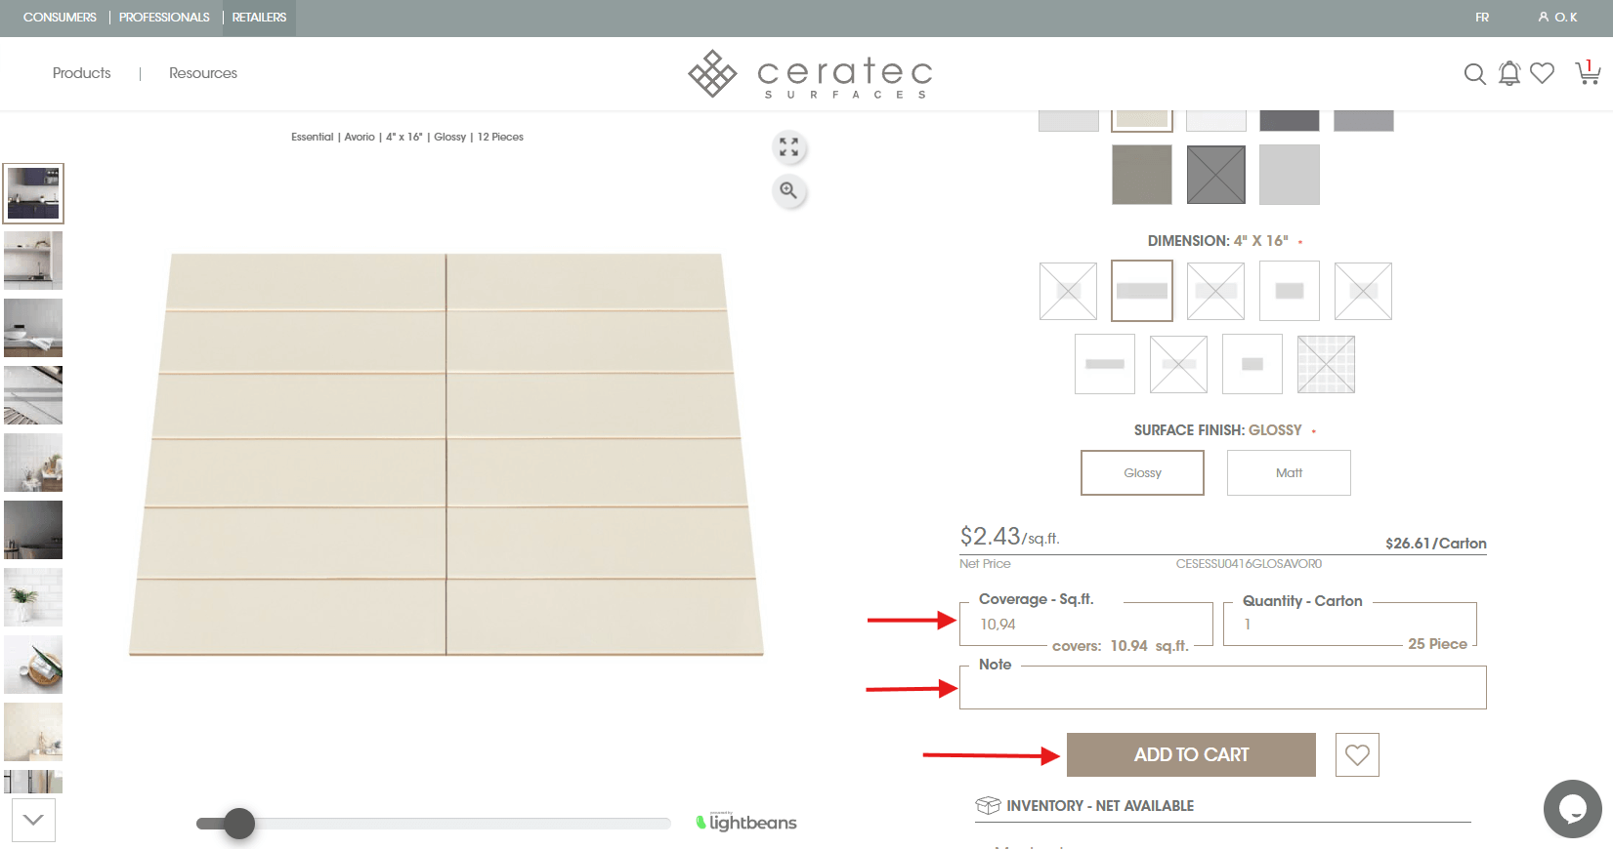Open the wishlist heart in header
This screenshot has height=849, width=1613.
coord(1542,73)
